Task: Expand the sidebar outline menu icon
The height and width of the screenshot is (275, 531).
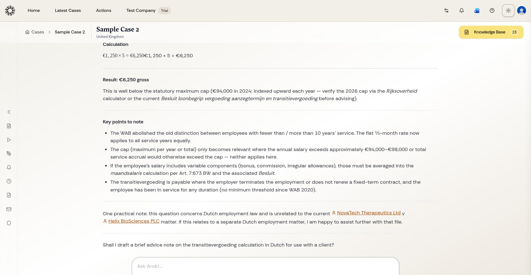Action: [9, 112]
